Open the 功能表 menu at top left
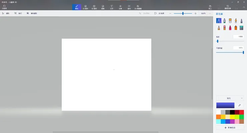 4,7
